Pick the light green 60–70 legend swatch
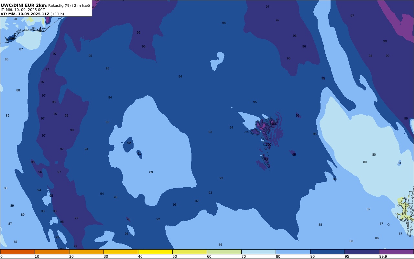414x259 pixels. point(224,252)
